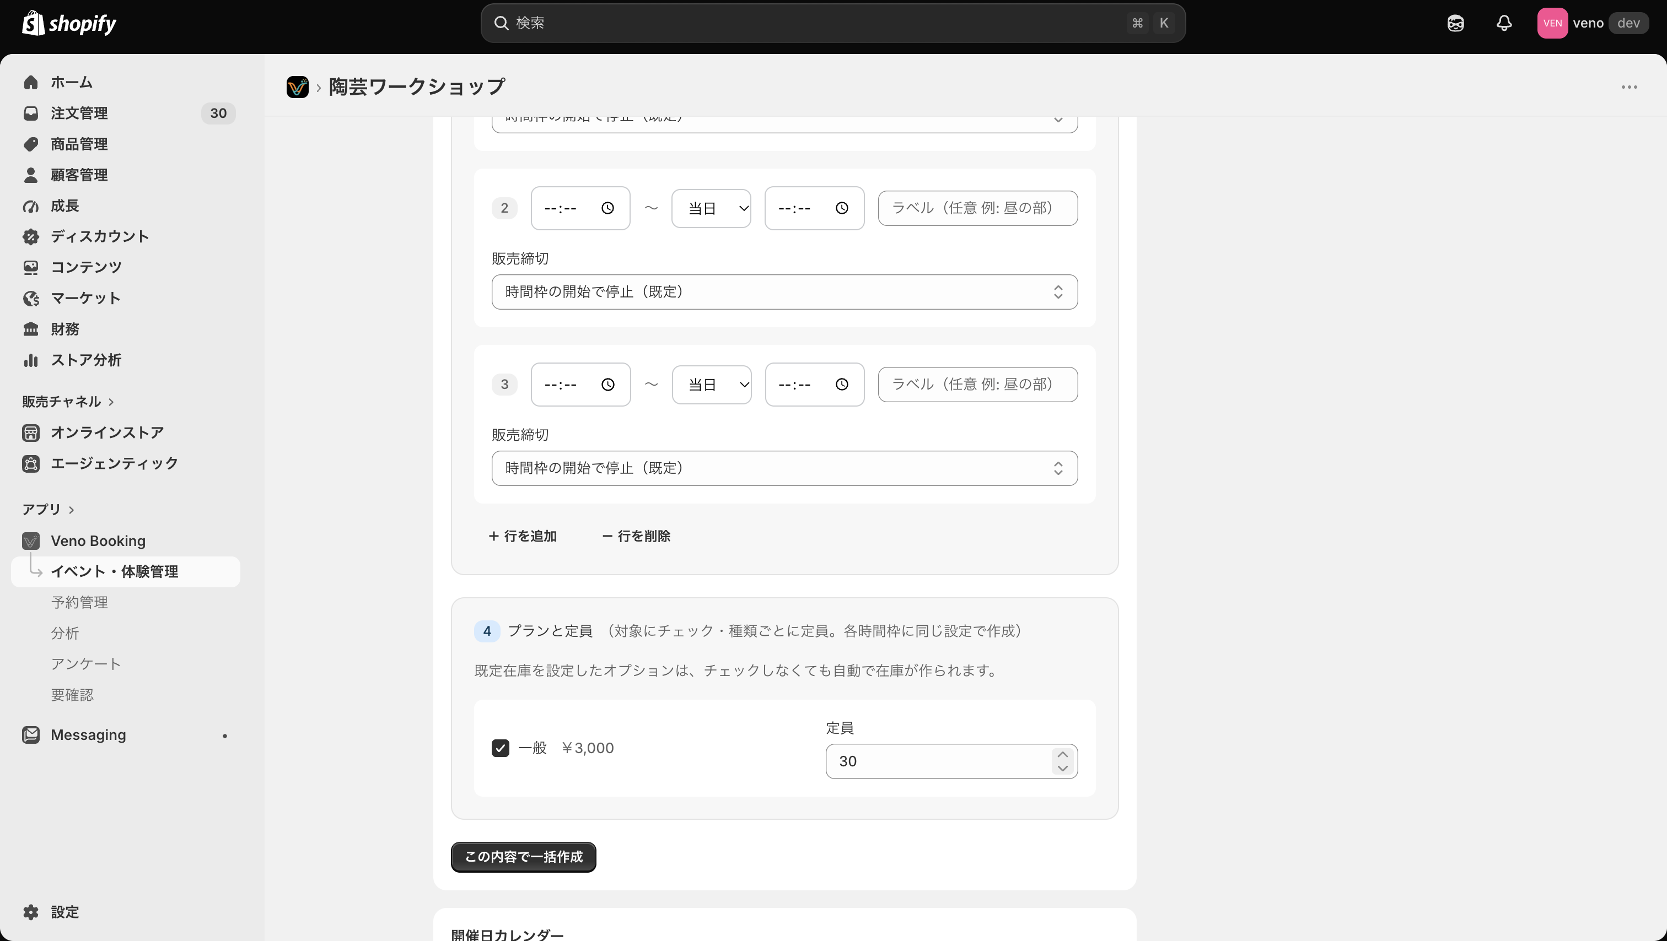Click ＋ 行を追加 button

522,536
